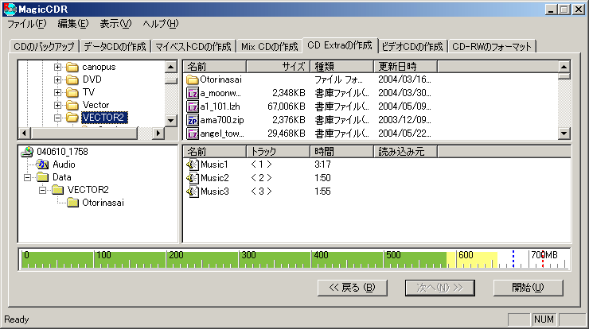The height and width of the screenshot is (329, 589).
Task: Select the canopus folder icon
Action: (x=72, y=68)
